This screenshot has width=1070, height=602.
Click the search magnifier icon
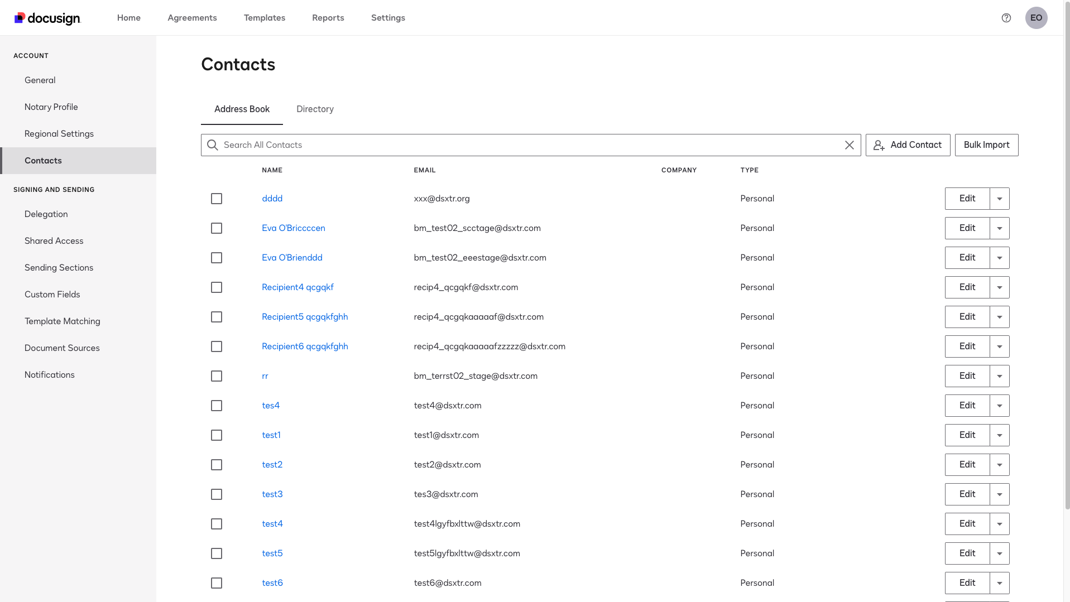[212, 145]
